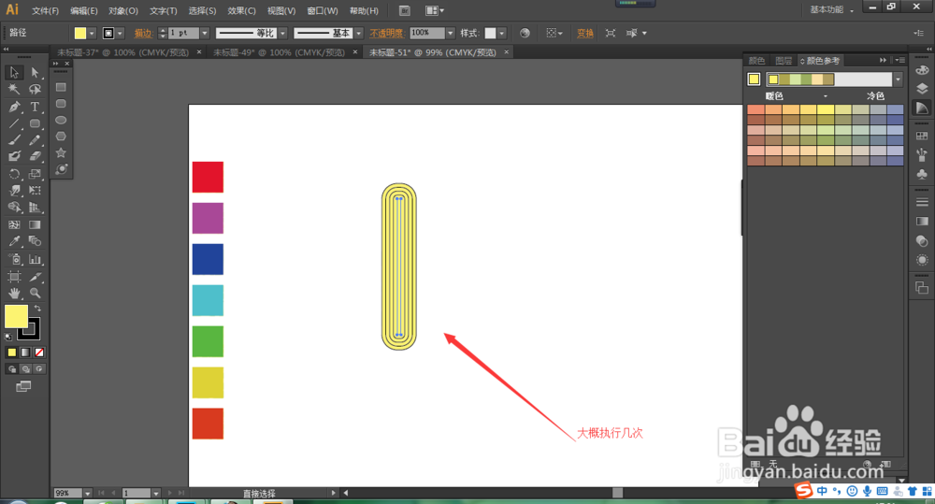
Task: Open the 对象(O) menu
Action: [x=123, y=10]
